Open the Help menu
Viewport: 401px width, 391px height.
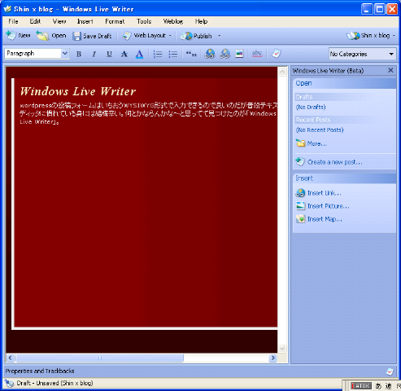tap(201, 21)
